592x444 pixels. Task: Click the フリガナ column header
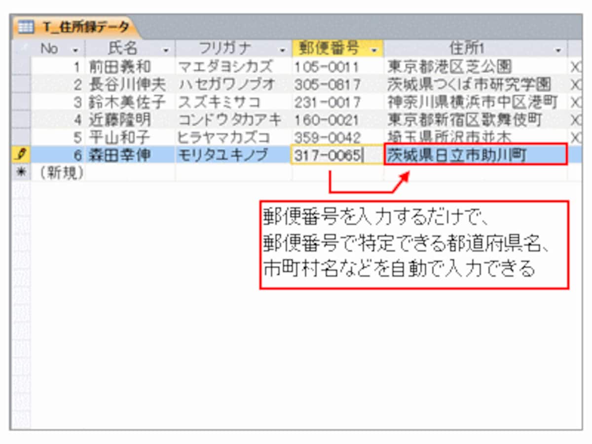point(233,49)
